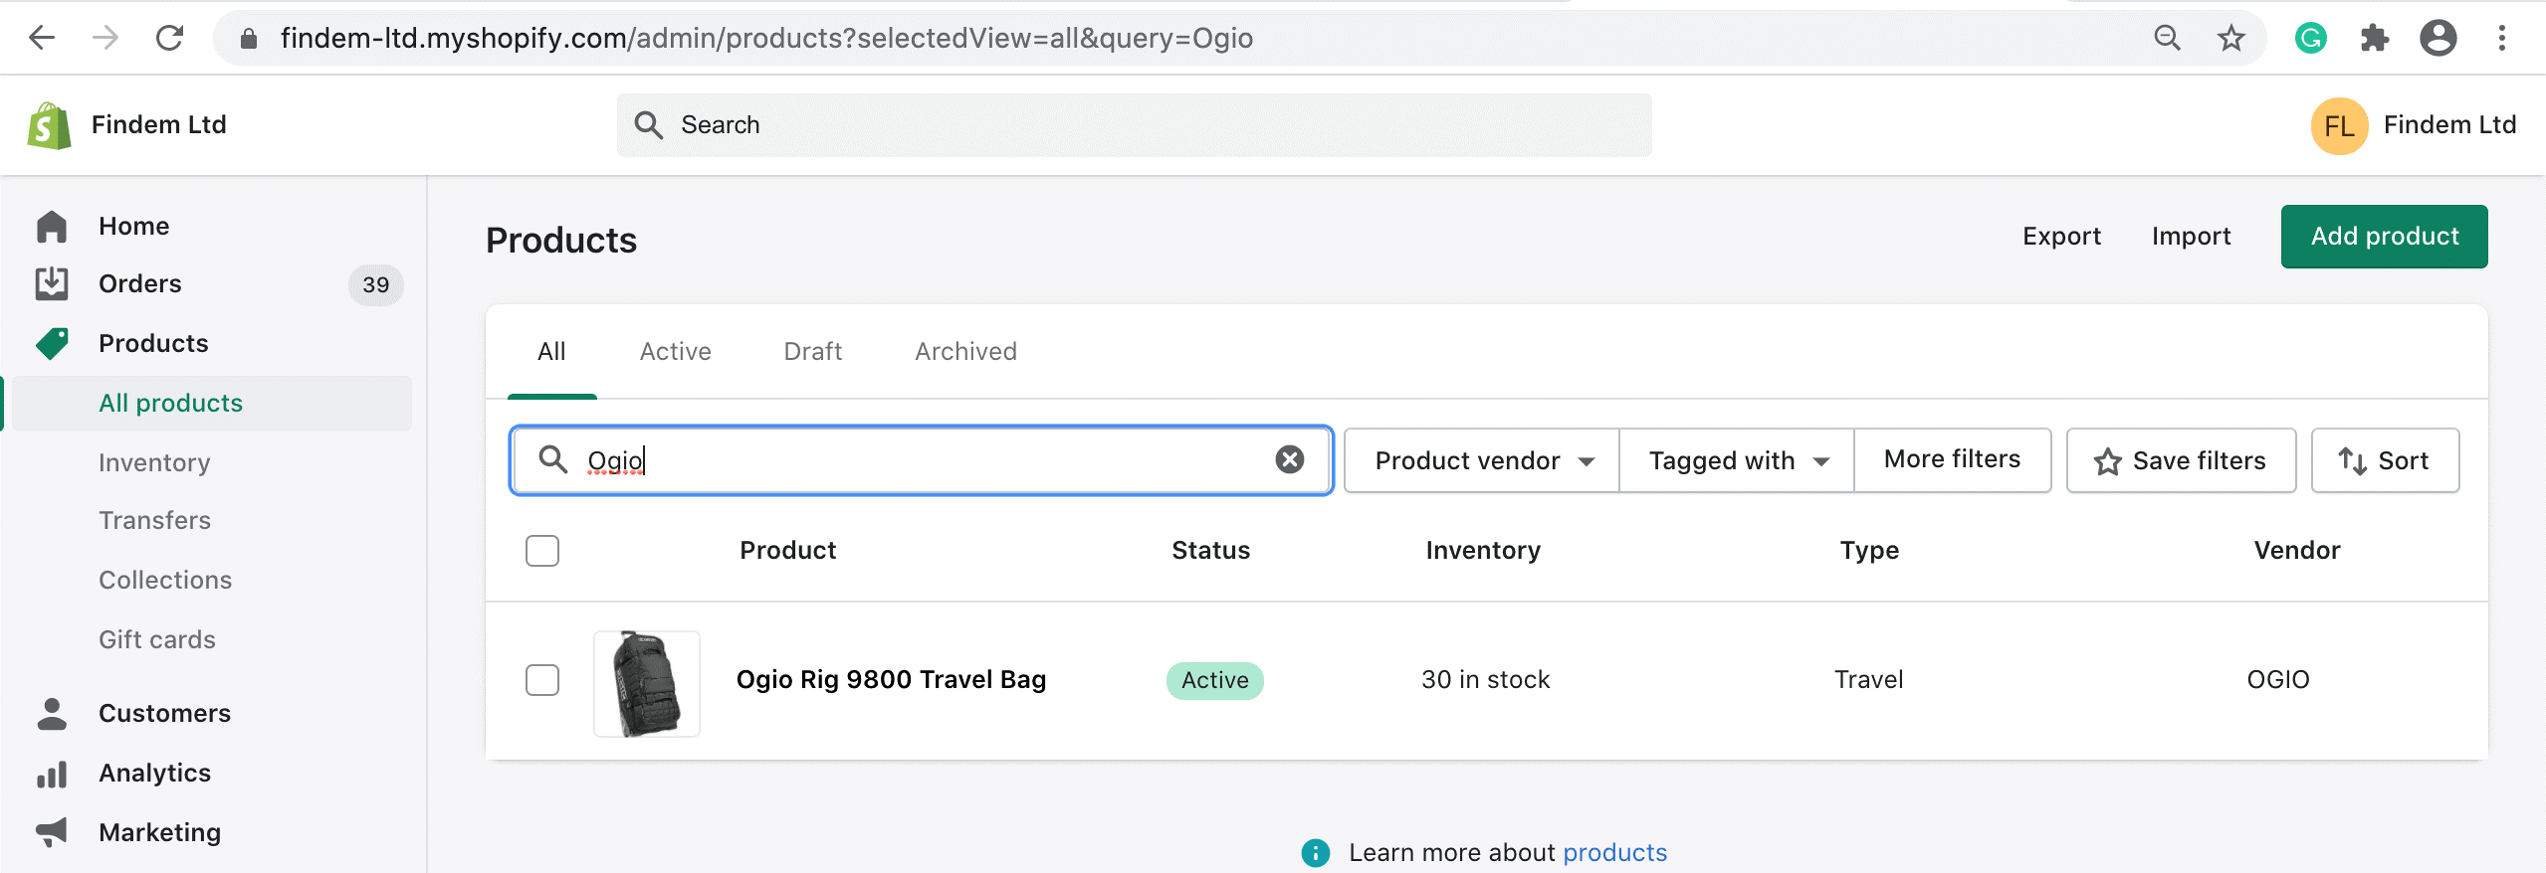Image resolution: width=2546 pixels, height=873 pixels.
Task: Click the 30 in stock cell
Action: 1485,680
